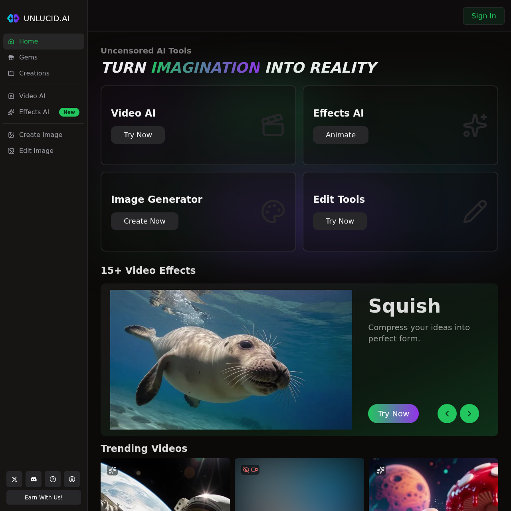Image resolution: width=511 pixels, height=511 pixels.
Task: Open the help question mark icon
Action: tap(53, 479)
